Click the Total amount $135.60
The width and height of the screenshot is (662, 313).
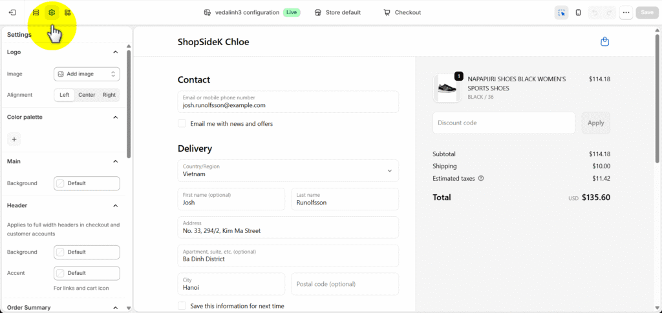click(x=595, y=197)
